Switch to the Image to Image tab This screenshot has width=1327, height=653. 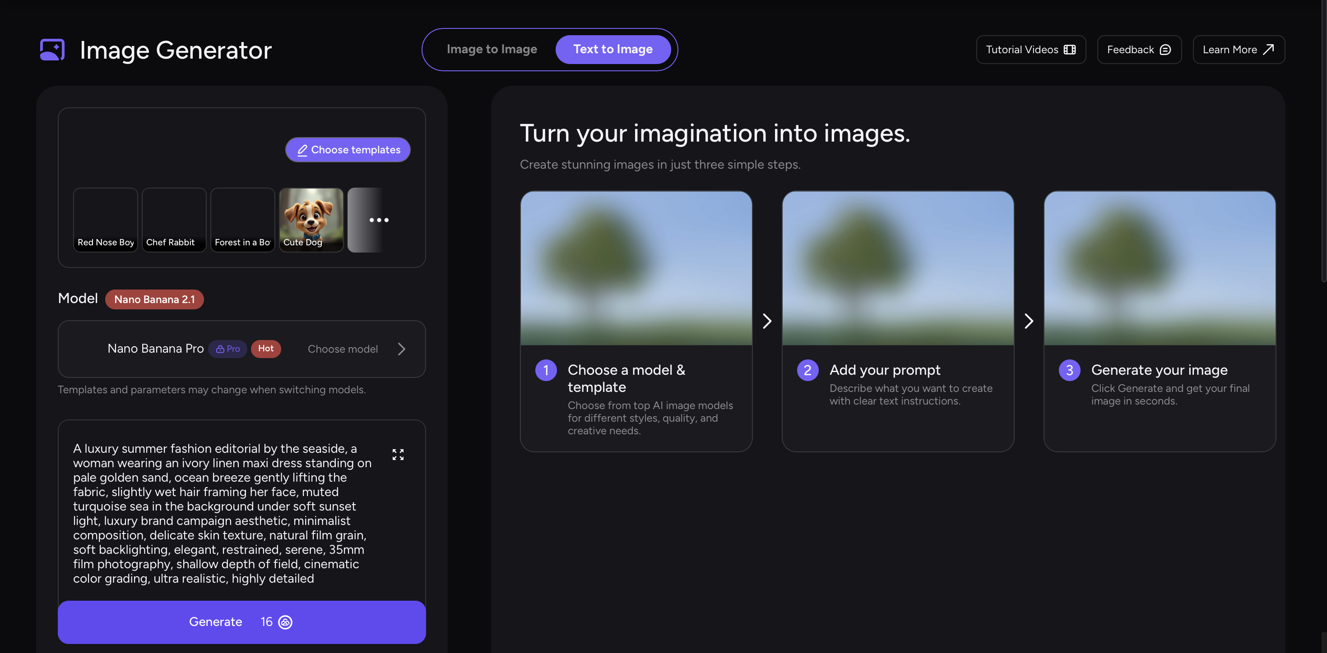tap(492, 50)
